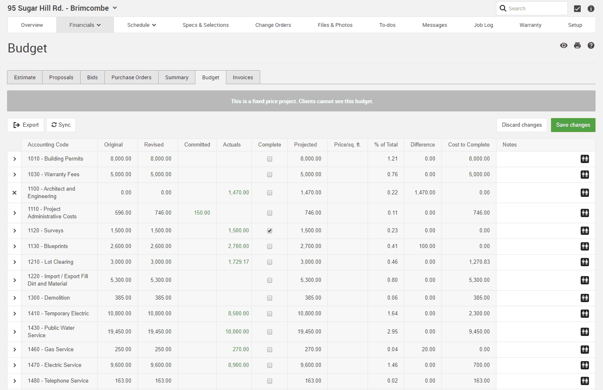This screenshot has width=603, height=390.
Task: Remove the 1100 Architect and Engineering row
Action: coord(14,193)
